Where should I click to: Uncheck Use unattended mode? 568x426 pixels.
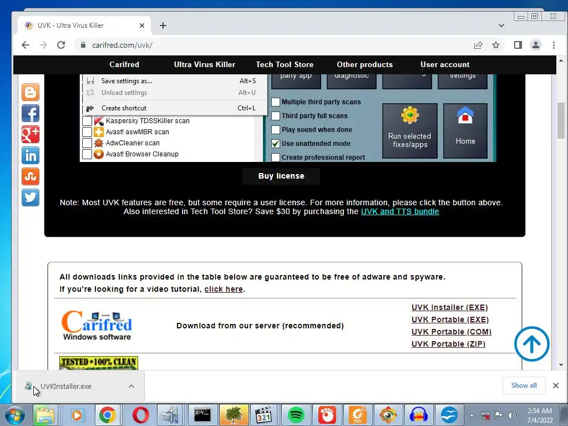tap(276, 144)
